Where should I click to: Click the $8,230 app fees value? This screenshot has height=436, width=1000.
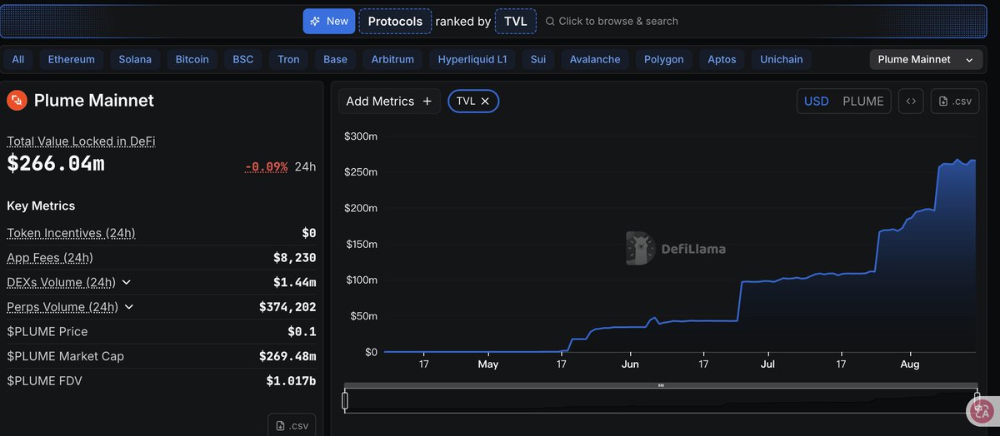(x=295, y=258)
